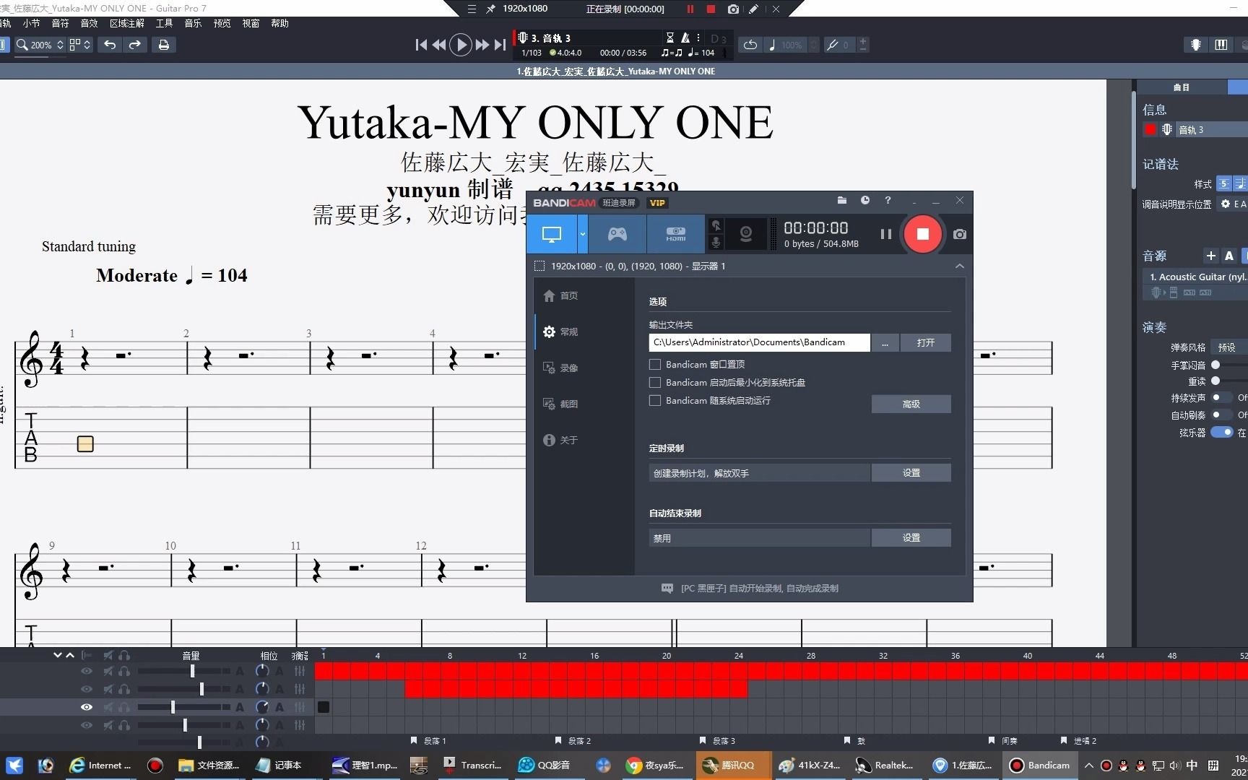Toggle the 弦乐器 switch off
The image size is (1248, 780).
1222,432
